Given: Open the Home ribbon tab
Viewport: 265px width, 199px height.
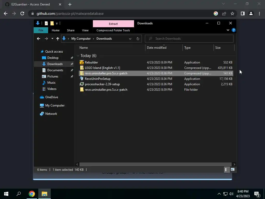Looking at the screenshot, I should point(56,30).
